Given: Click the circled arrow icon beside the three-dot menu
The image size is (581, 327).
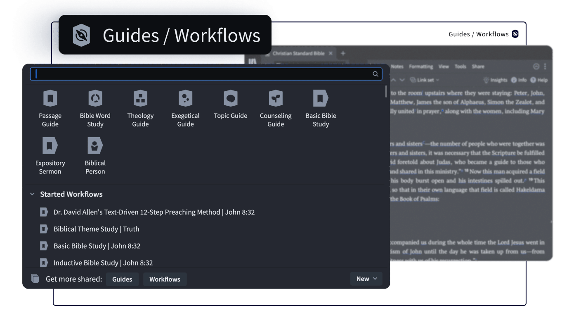Looking at the screenshot, I should coord(536,66).
